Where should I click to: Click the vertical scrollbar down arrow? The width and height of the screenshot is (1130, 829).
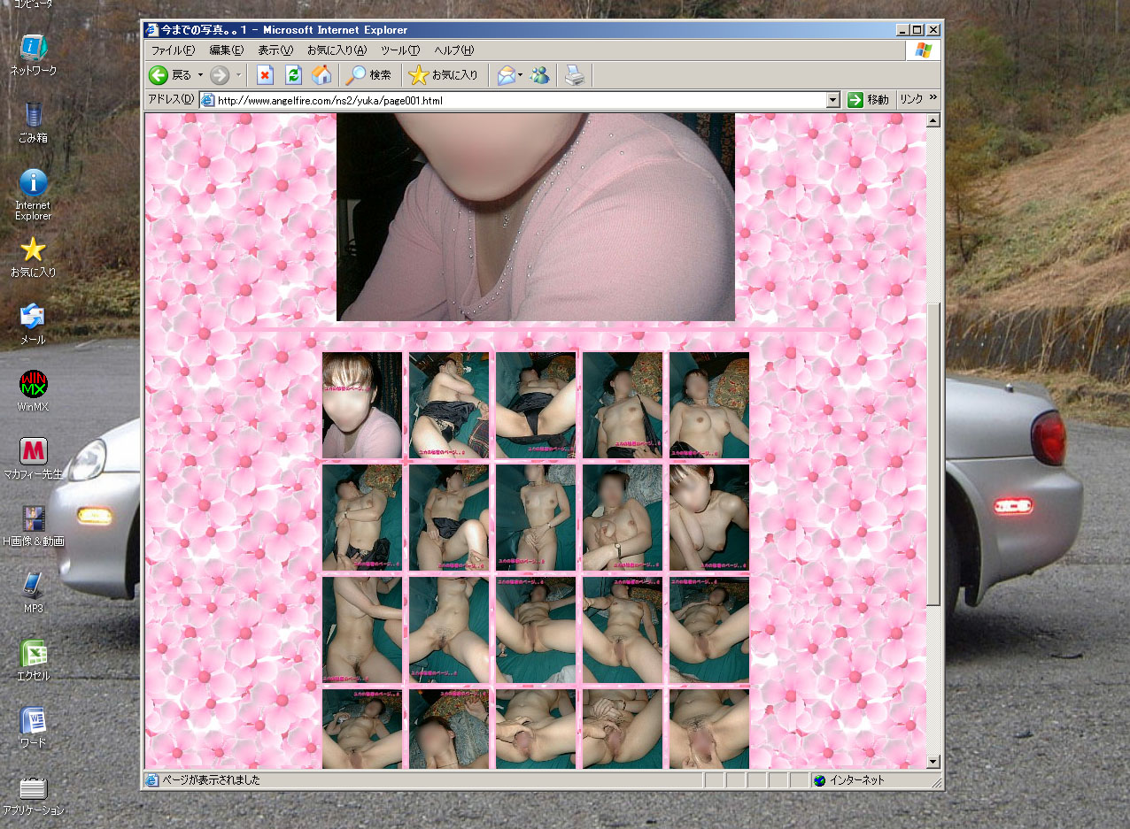[933, 762]
